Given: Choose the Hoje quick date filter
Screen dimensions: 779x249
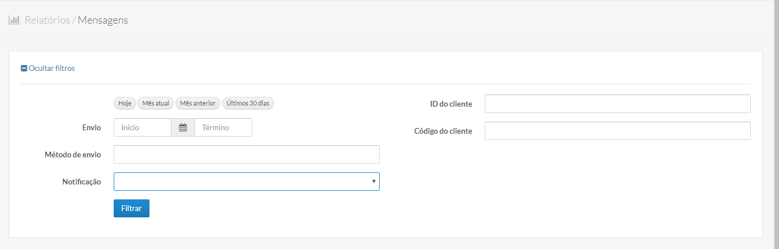Looking at the screenshot, I should point(125,103).
